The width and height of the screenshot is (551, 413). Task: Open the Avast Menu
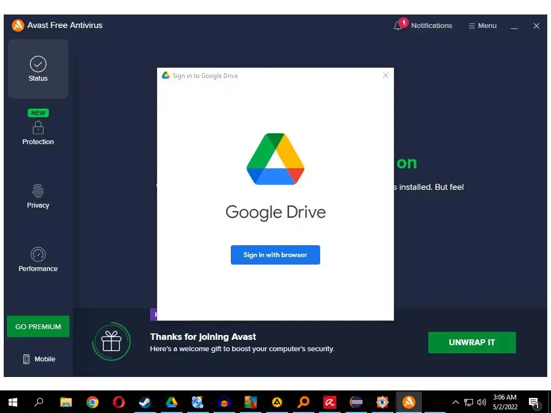pos(483,26)
